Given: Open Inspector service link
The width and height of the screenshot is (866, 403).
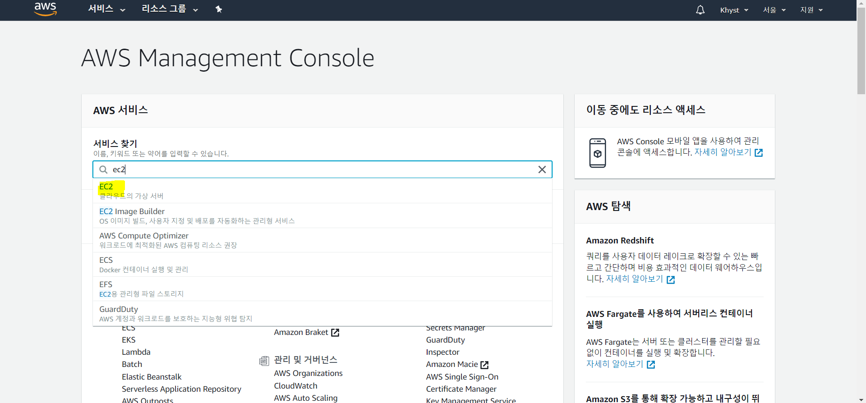Looking at the screenshot, I should pyautogui.click(x=442, y=352).
